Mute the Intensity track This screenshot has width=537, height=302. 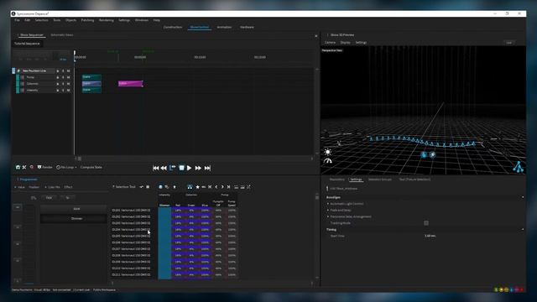(x=68, y=91)
